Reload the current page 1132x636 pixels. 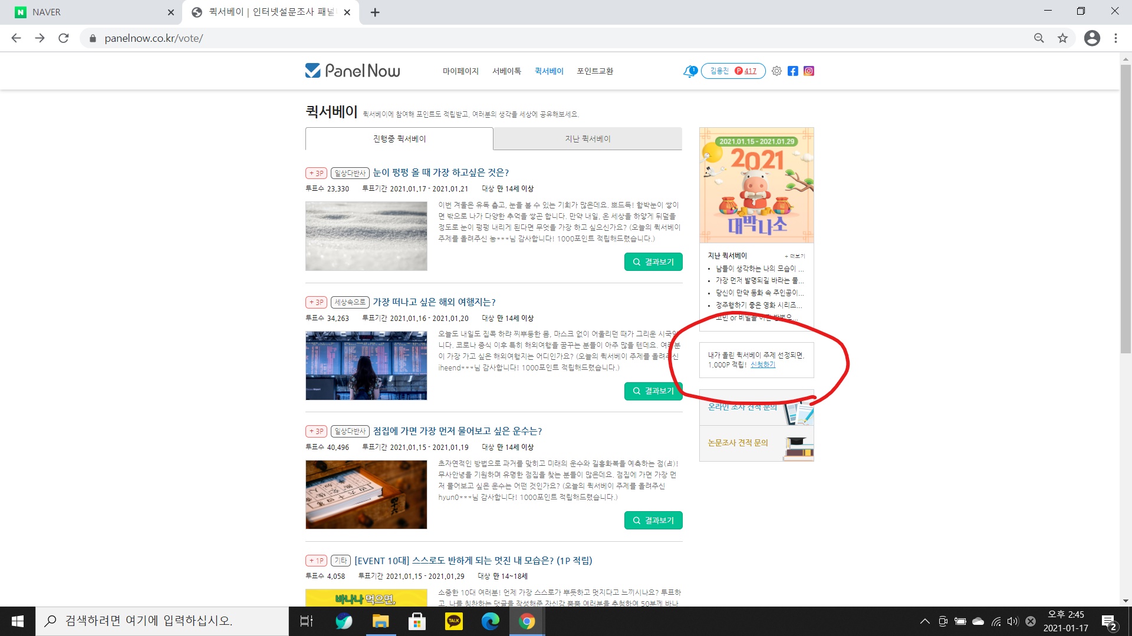64,38
